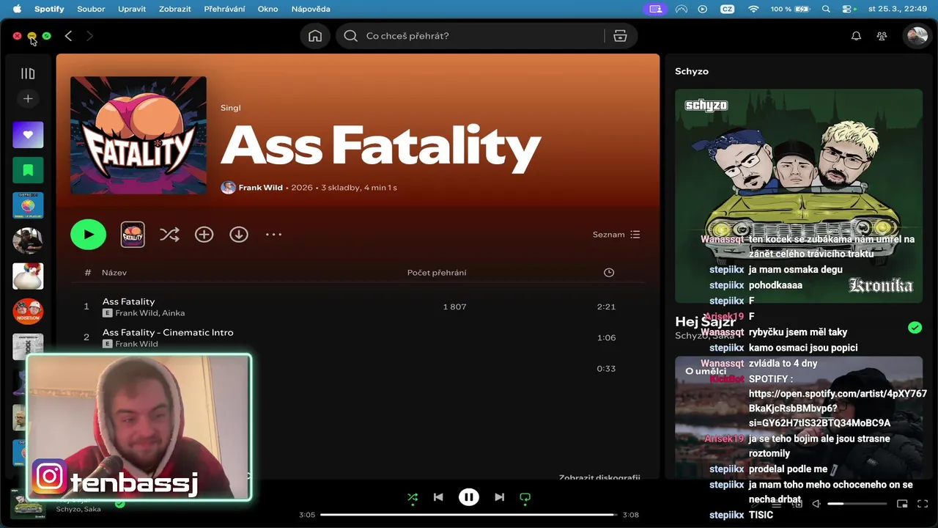
Task: Sort by duration clock header
Action: coord(608,273)
